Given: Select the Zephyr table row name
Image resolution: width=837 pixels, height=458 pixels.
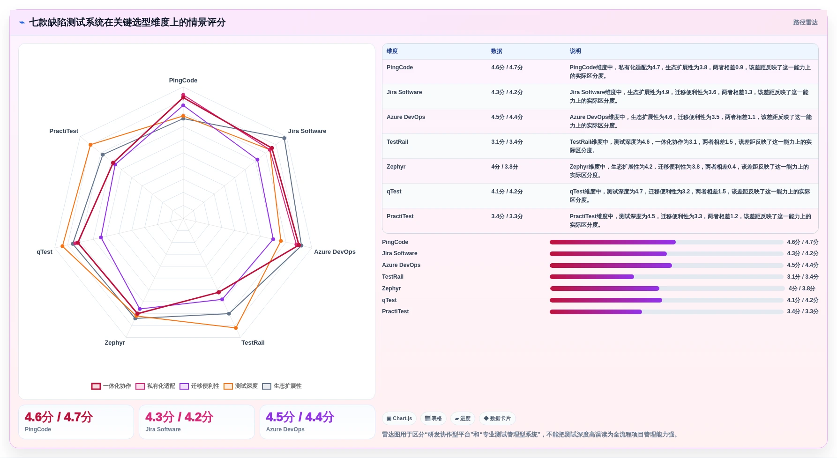Looking at the screenshot, I should (396, 167).
